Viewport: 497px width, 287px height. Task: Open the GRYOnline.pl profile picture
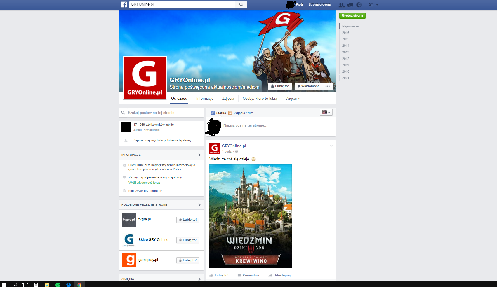145,78
